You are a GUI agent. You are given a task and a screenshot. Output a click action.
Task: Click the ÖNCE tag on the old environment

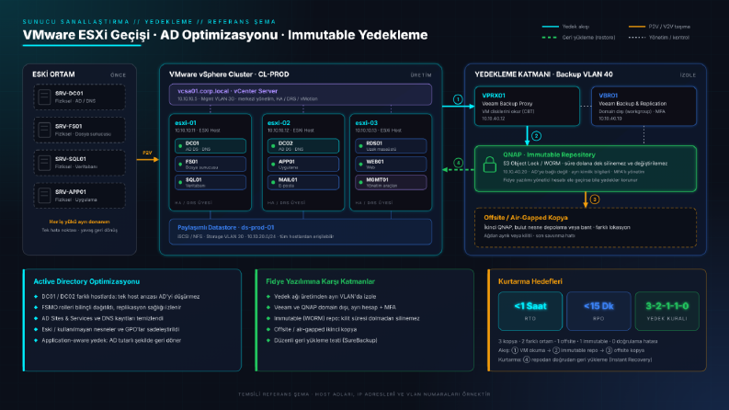pyautogui.click(x=118, y=74)
